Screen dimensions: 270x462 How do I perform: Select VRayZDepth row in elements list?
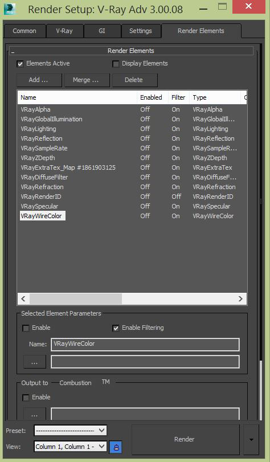(132, 158)
